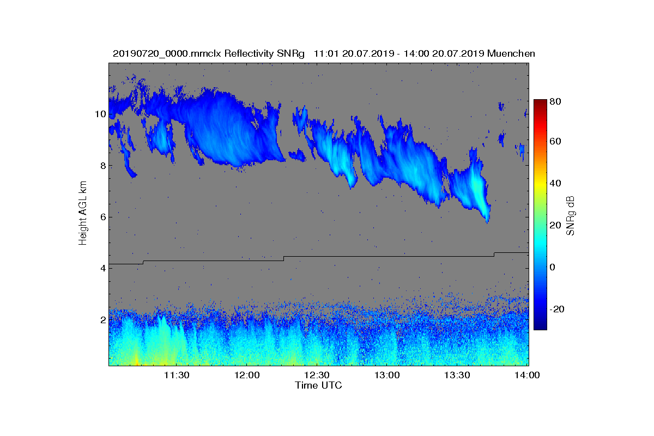Click the 11:30 time tick label
654x436 pixels.
click(177, 375)
